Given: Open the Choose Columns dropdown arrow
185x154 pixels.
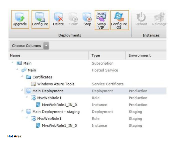Looking at the screenshot, I should coord(46,46).
